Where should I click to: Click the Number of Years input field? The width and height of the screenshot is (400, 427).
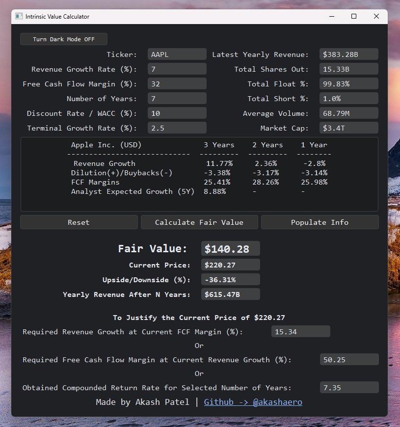click(x=177, y=98)
